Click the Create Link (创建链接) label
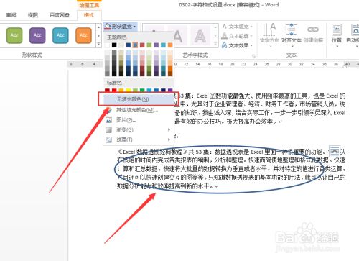The image size is (359, 261). click(313, 40)
